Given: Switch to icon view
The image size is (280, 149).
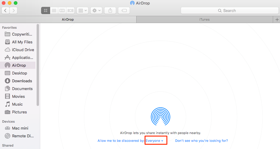Looking at the screenshot, I should pyautogui.click(x=46, y=10).
